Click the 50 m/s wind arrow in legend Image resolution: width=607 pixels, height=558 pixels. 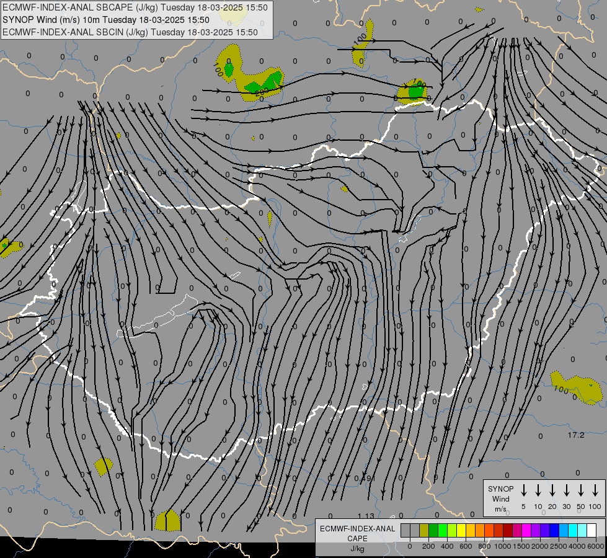581,490
